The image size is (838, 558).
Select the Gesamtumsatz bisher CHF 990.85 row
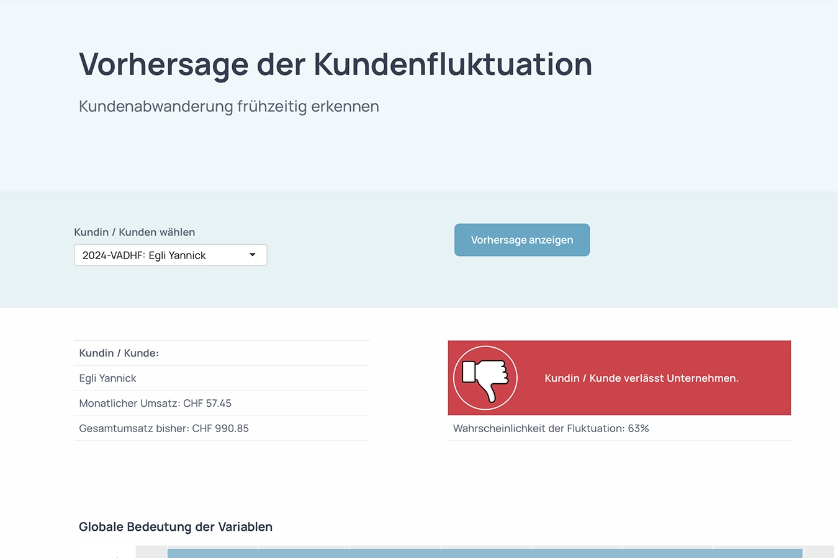(x=164, y=428)
